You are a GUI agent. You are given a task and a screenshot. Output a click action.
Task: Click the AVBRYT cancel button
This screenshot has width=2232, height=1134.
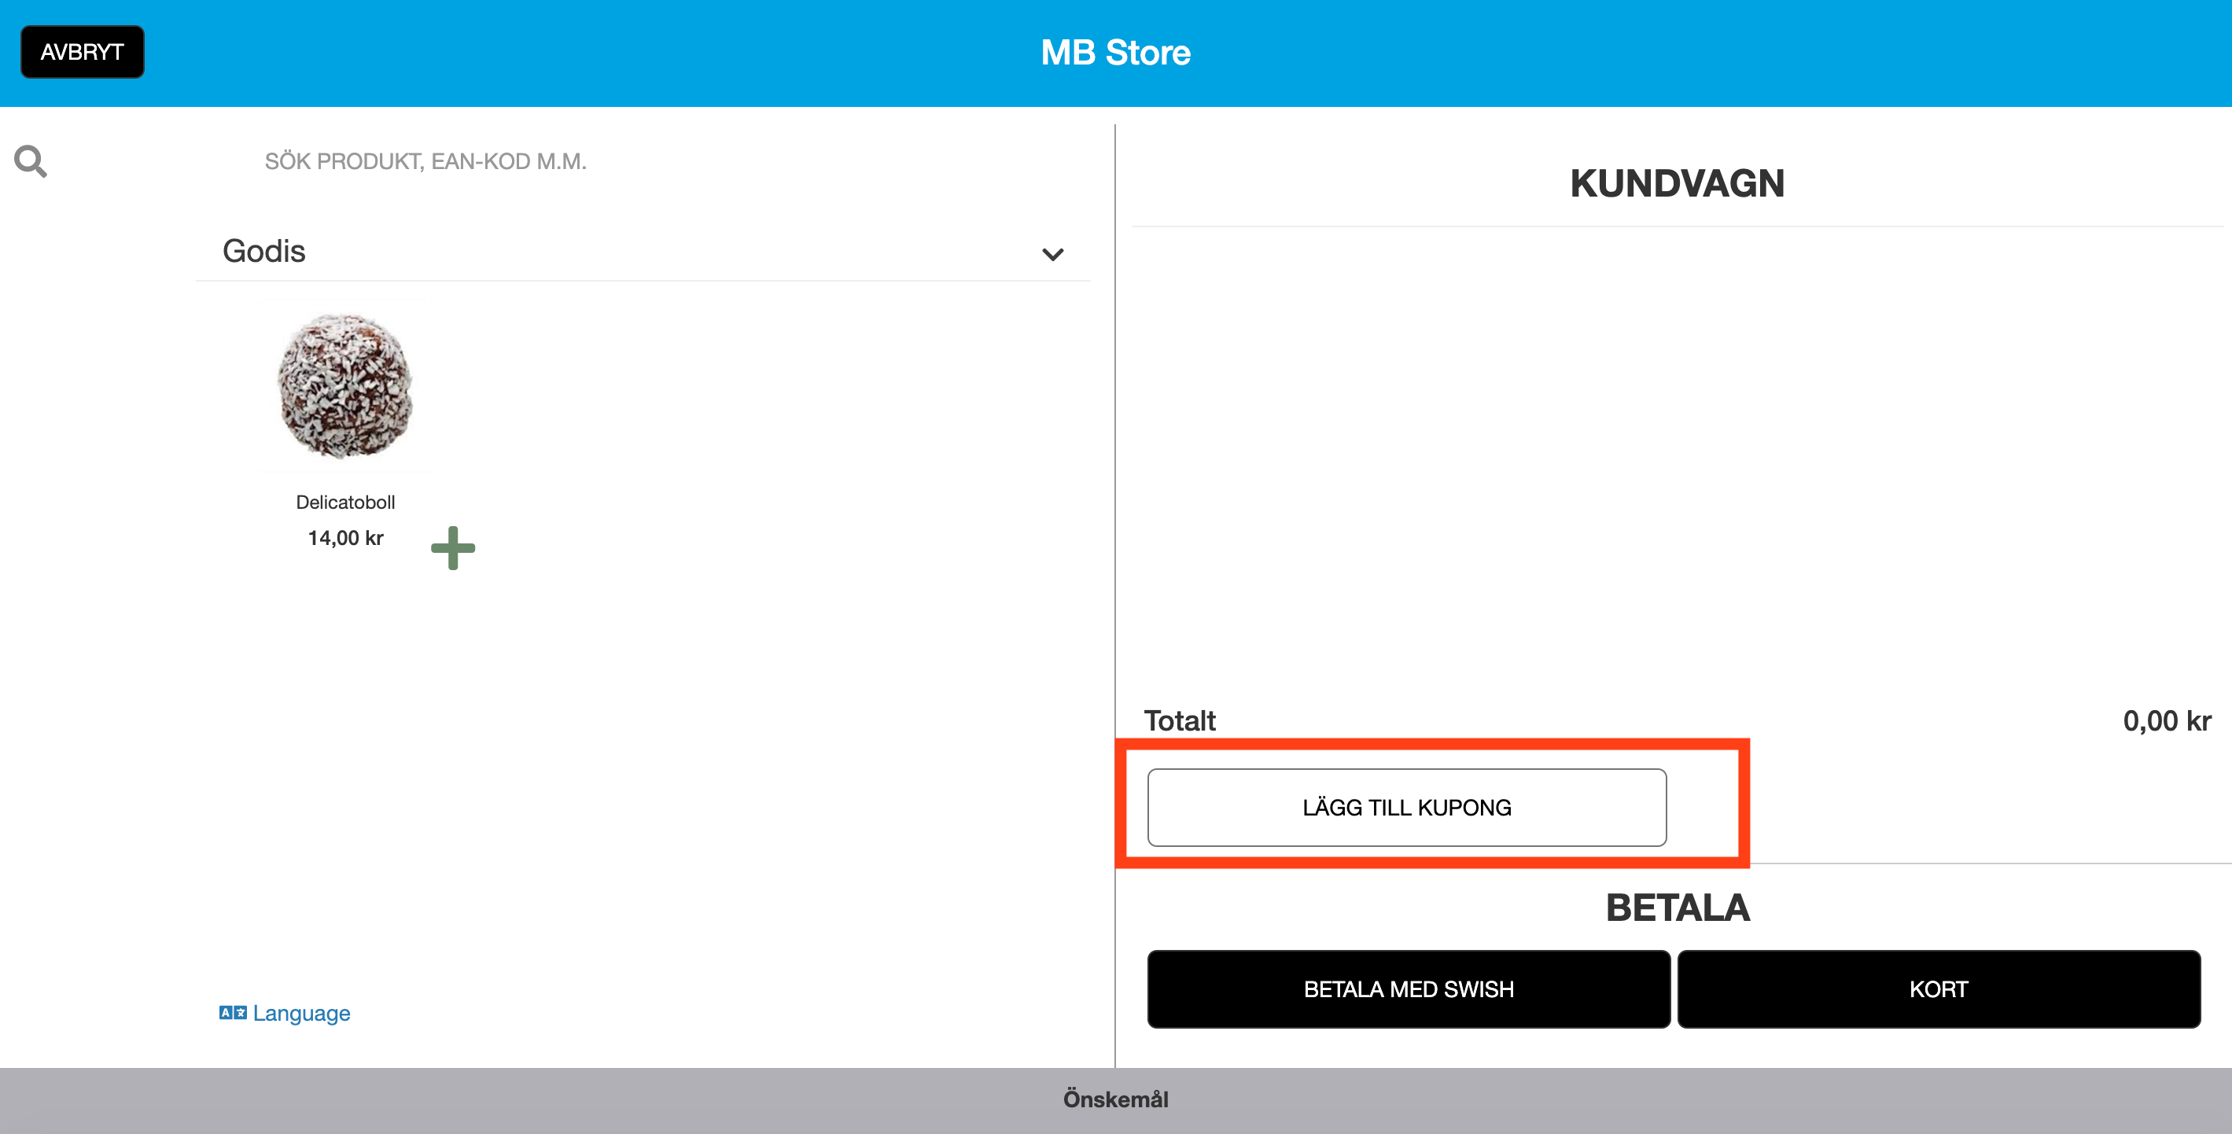point(83,52)
